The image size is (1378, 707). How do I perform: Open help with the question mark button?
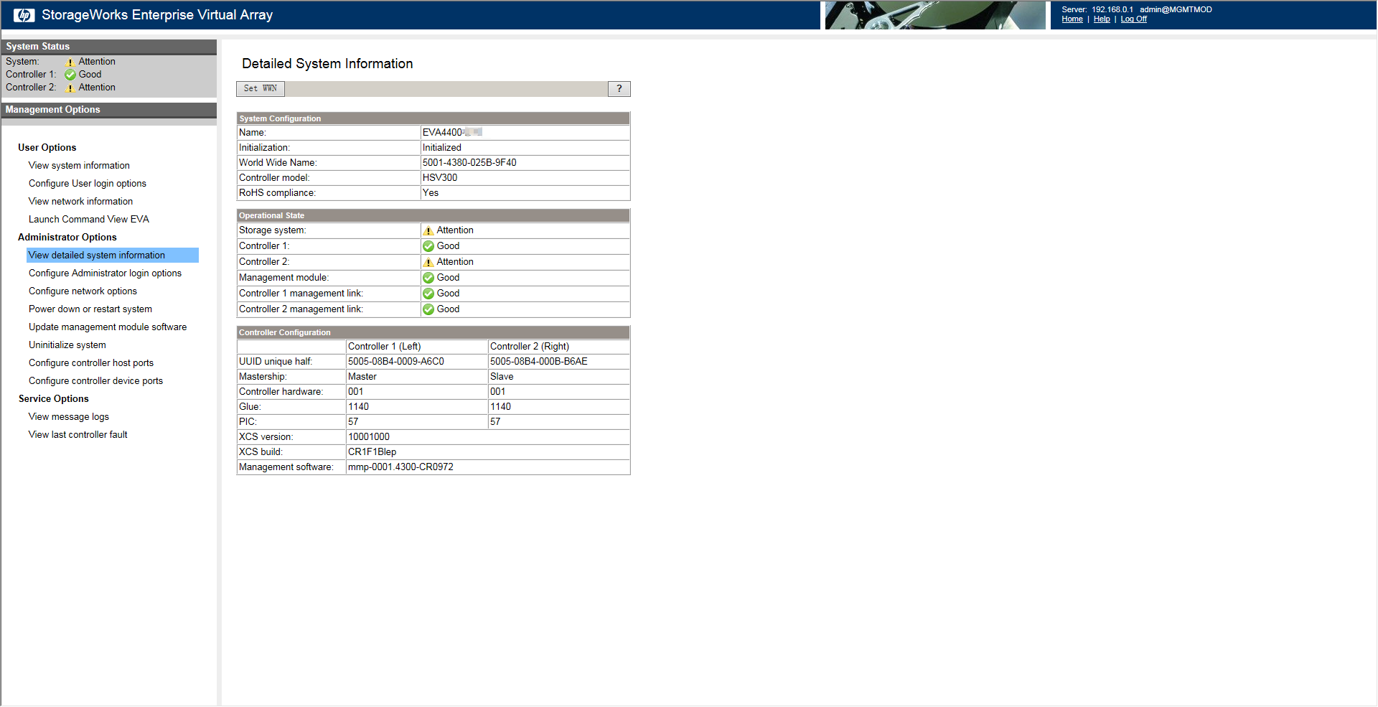(x=619, y=89)
